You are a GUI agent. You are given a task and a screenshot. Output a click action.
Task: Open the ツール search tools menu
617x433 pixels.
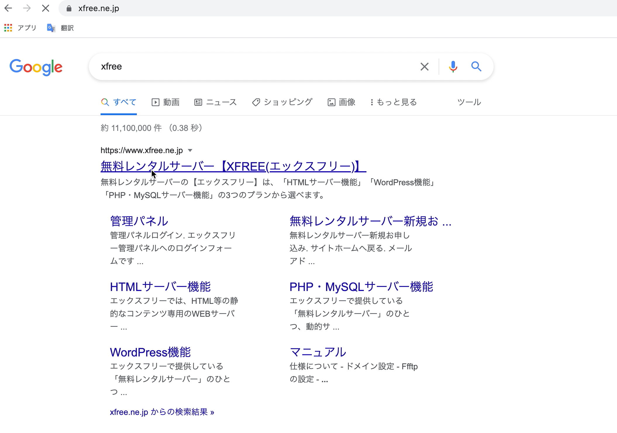coord(469,102)
